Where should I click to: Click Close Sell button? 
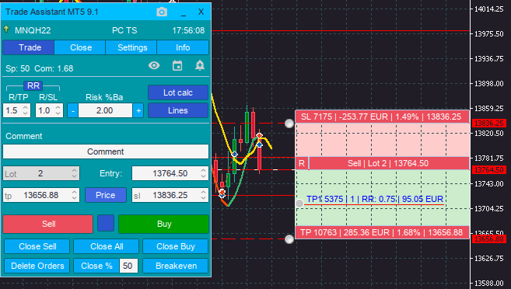tap(37, 246)
